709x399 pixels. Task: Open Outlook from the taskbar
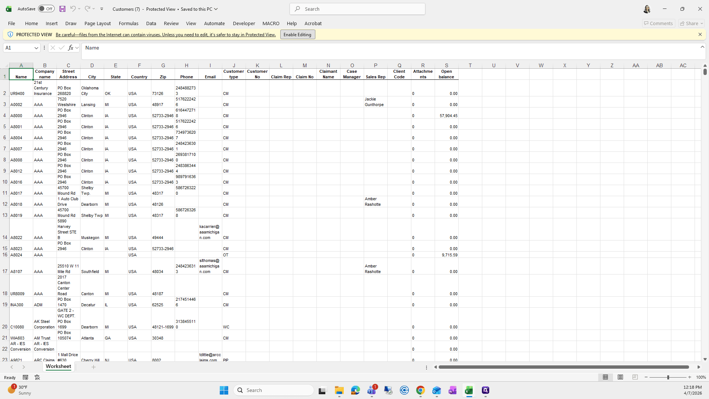436,390
